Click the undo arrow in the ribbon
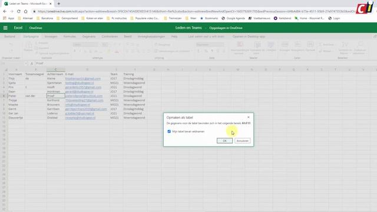The height and width of the screenshot is (212, 377). (x=11, y=45)
